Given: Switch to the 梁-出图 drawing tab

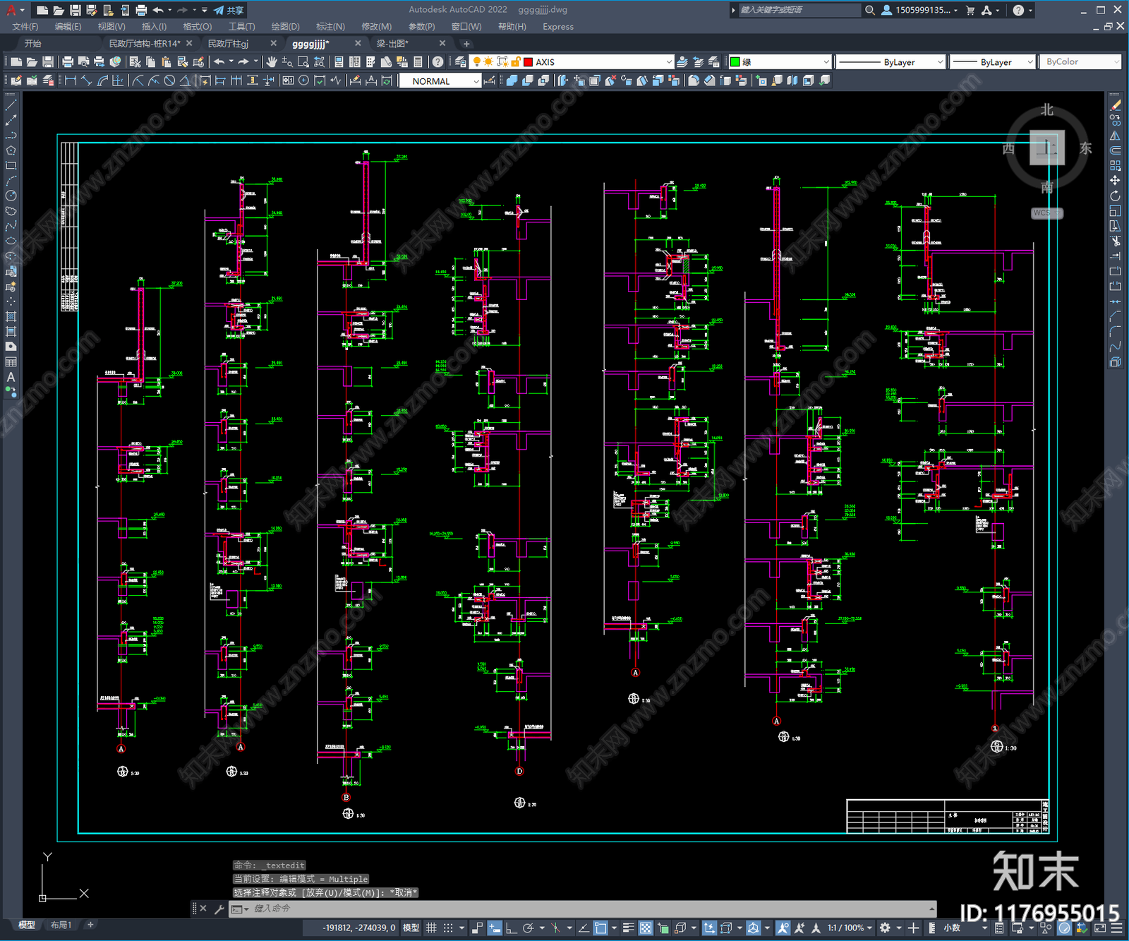Looking at the screenshot, I should pyautogui.click(x=392, y=43).
